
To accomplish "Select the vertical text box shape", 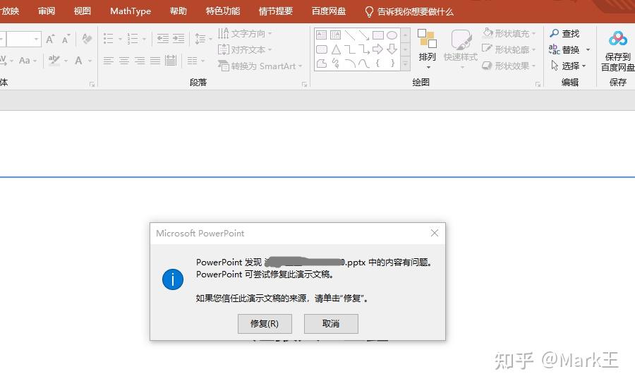I will pos(336,35).
